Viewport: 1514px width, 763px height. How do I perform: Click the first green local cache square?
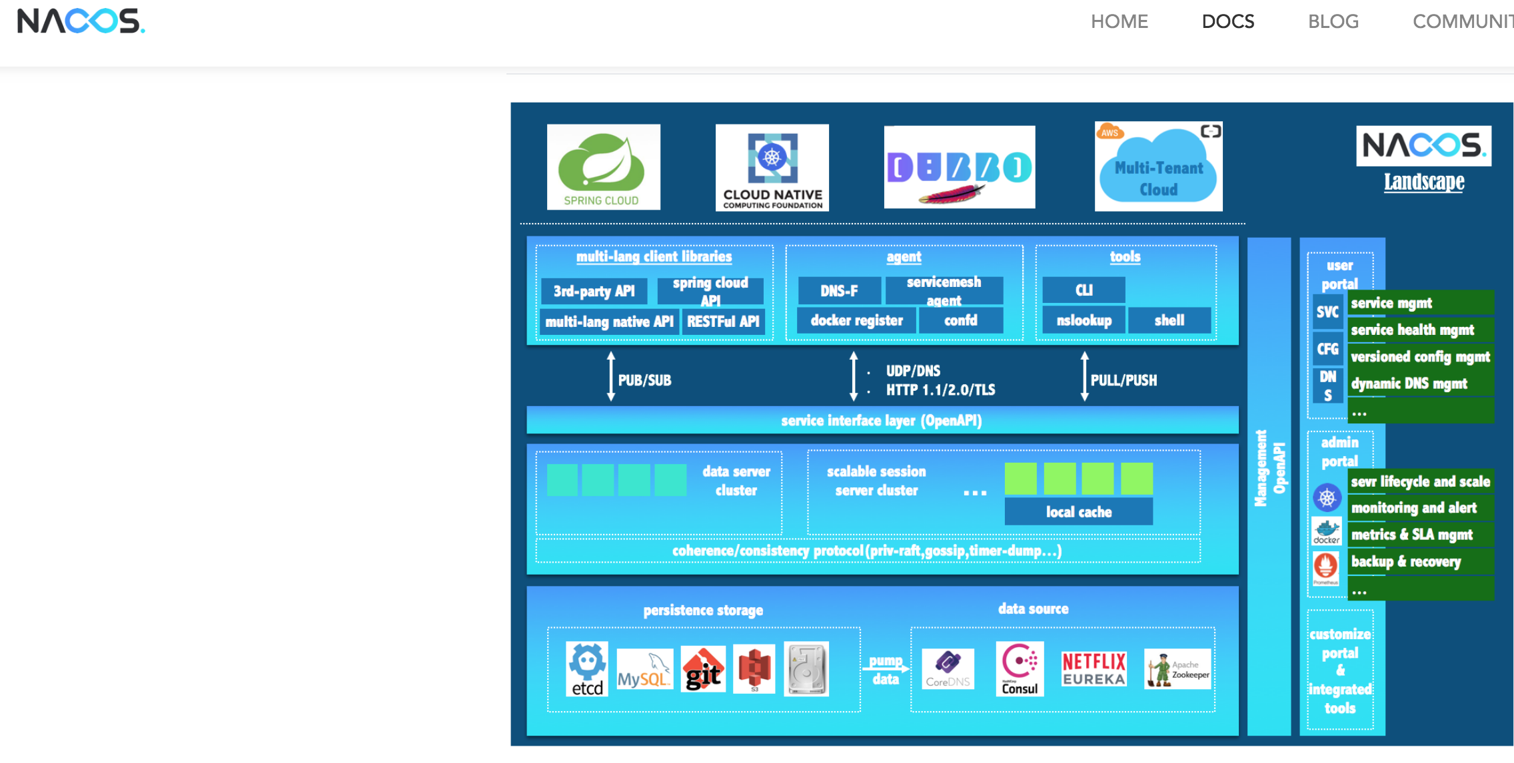(x=1020, y=479)
